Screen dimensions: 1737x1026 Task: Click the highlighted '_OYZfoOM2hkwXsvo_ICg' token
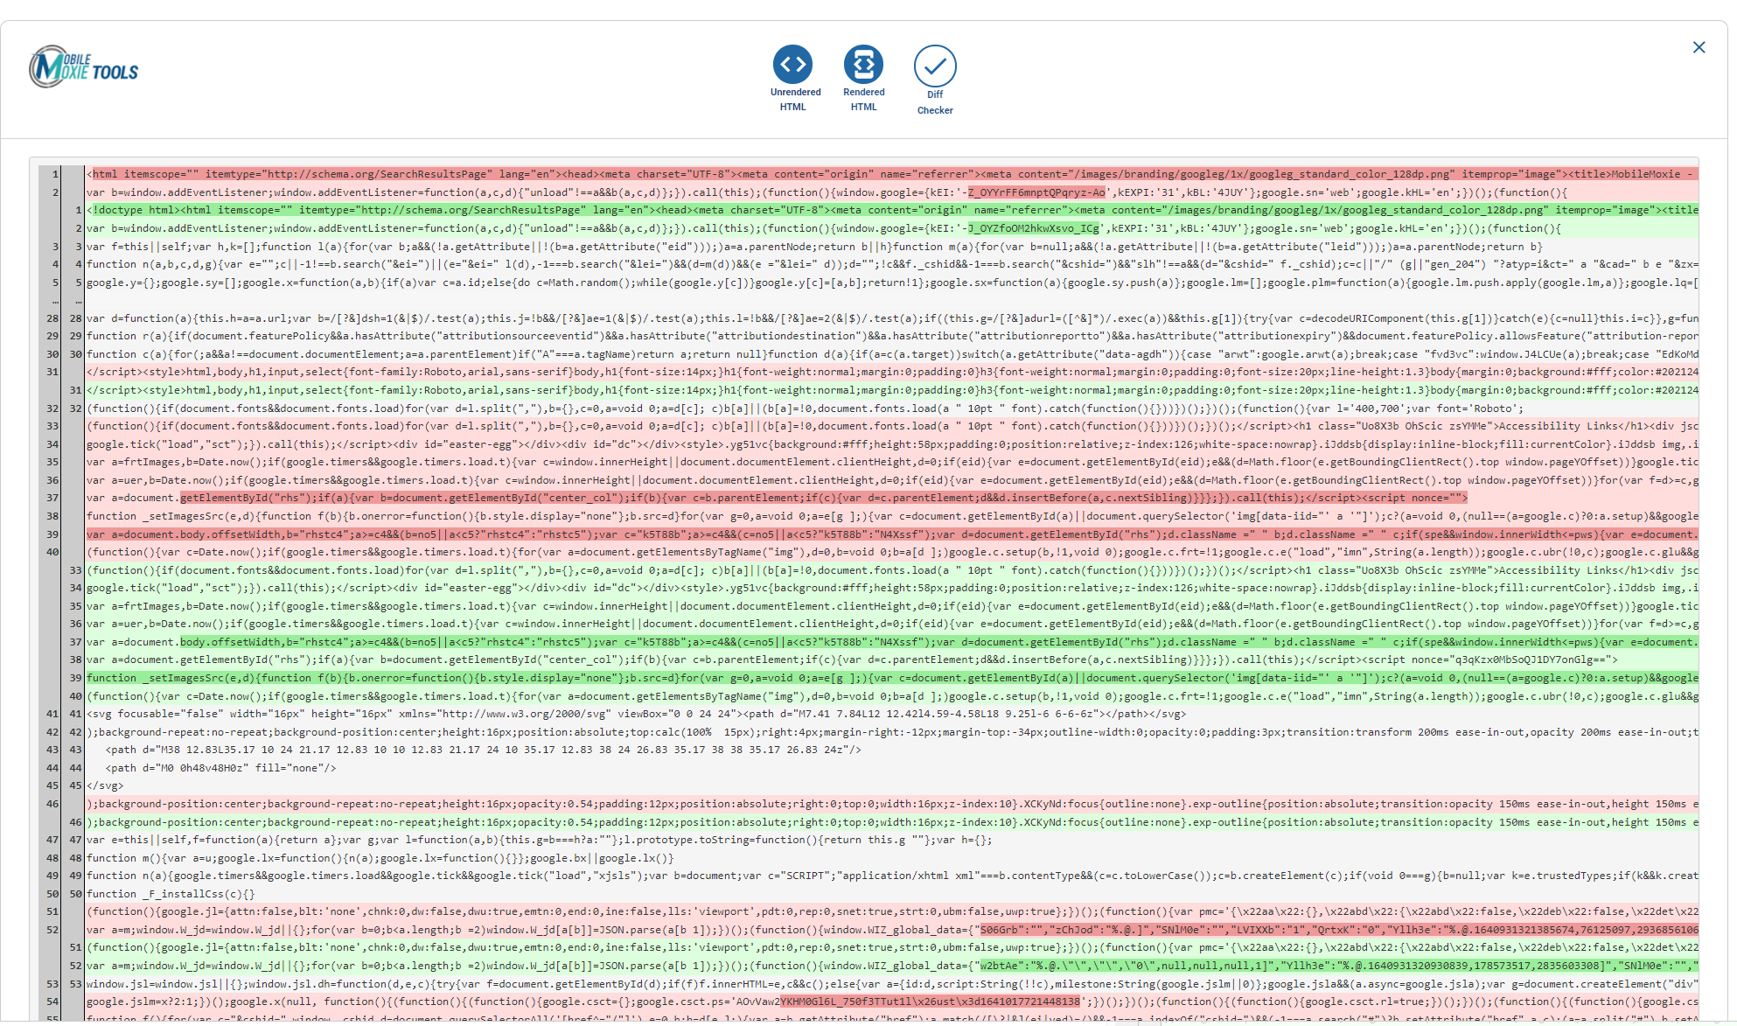(1034, 228)
